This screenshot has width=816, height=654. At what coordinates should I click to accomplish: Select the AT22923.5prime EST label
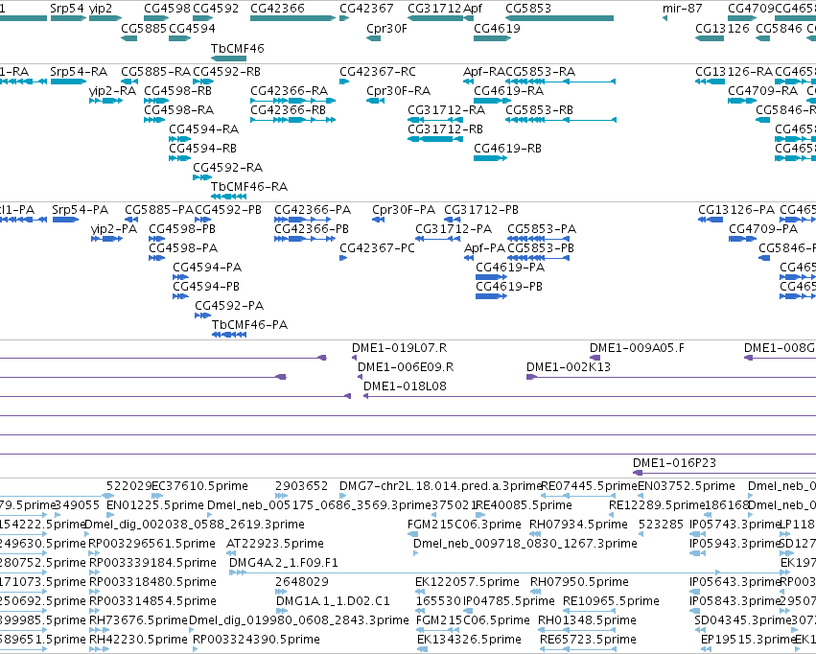point(275,544)
